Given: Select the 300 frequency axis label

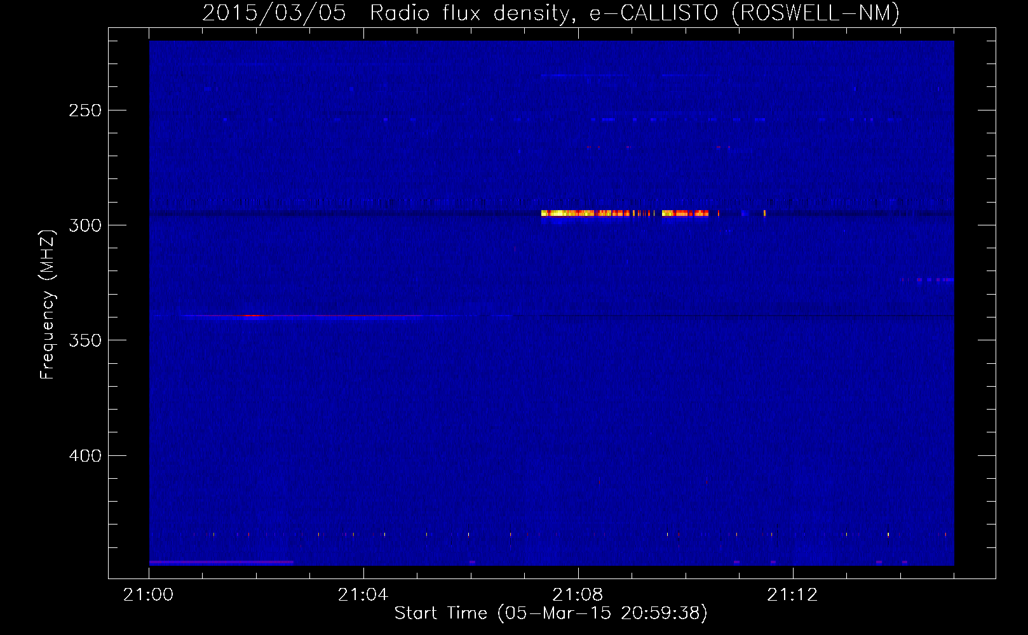Looking at the screenshot, I should point(85,225).
